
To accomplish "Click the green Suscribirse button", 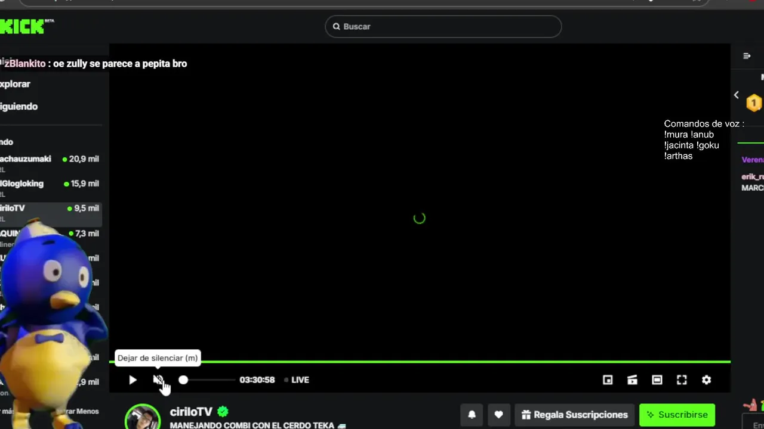I will click(x=677, y=415).
